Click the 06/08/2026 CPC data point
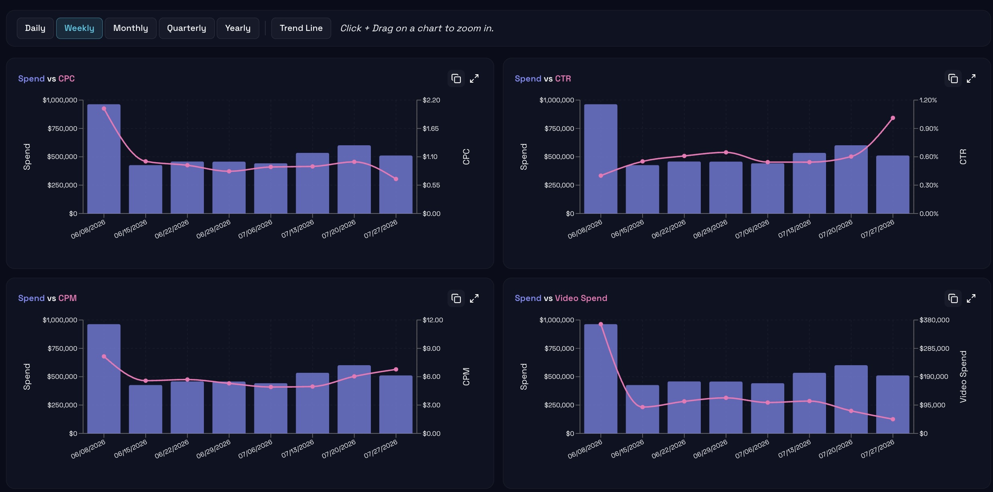This screenshot has width=993, height=492. [x=104, y=108]
